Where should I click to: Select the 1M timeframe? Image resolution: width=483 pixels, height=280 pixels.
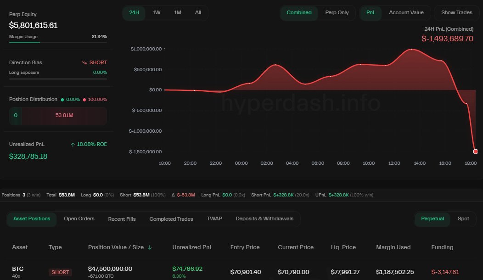(178, 13)
